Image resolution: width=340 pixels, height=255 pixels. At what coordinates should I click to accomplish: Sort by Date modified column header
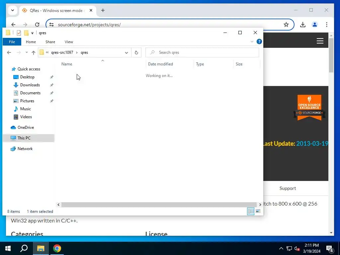click(160, 64)
